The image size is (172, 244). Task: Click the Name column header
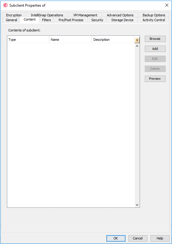coord(70,40)
